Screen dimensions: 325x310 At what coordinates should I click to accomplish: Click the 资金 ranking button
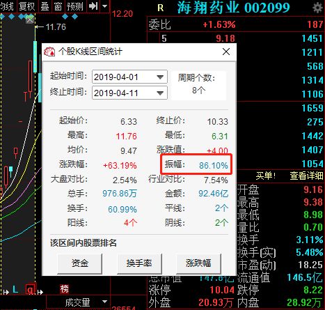click(x=80, y=263)
